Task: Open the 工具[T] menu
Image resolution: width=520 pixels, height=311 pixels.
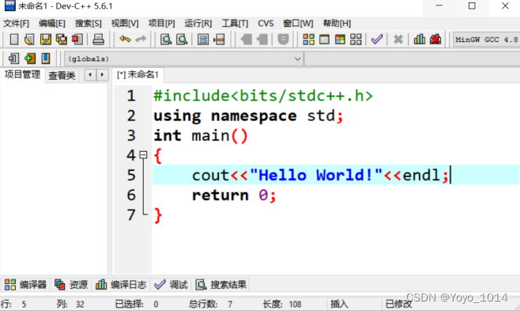Action: pos(235,23)
